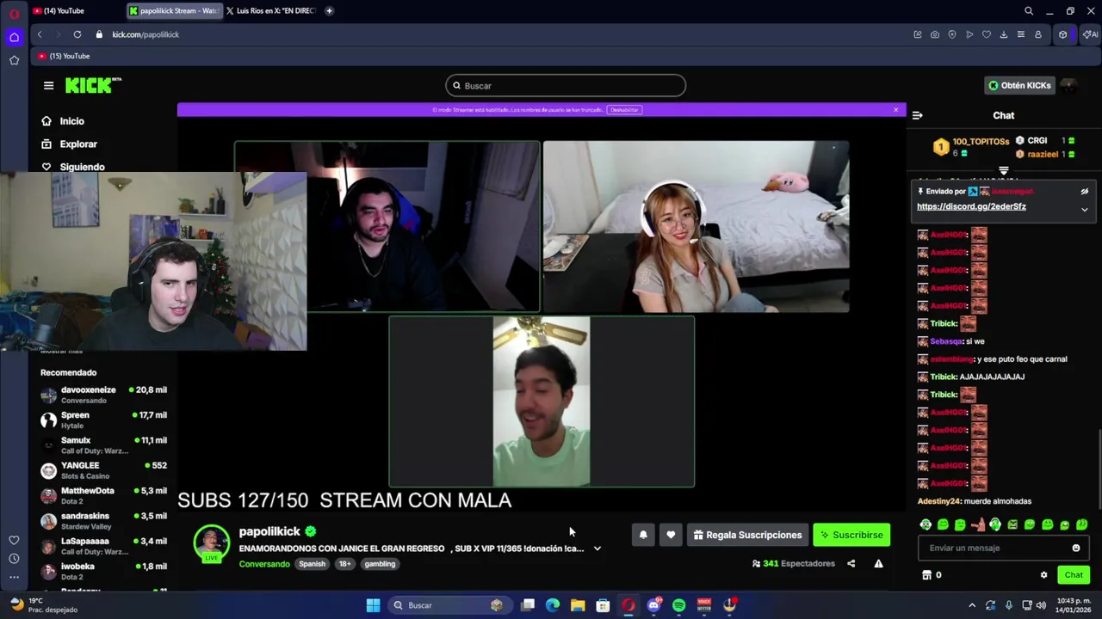The image size is (1102, 619).
Task: Open the emoji picker in chat input
Action: point(1076,548)
